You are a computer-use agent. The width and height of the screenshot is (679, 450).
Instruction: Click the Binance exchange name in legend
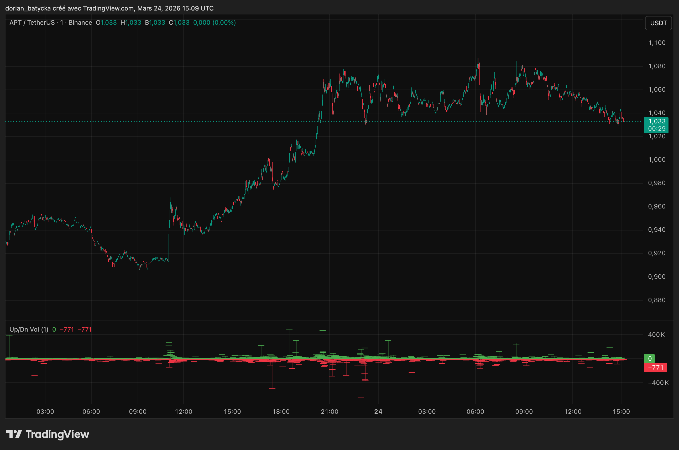coord(80,22)
